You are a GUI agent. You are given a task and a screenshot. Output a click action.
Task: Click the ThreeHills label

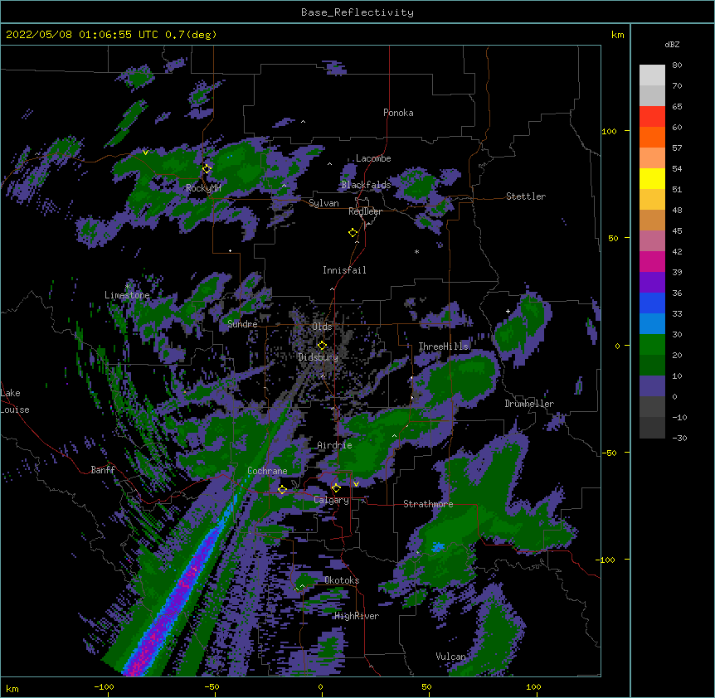(x=443, y=347)
